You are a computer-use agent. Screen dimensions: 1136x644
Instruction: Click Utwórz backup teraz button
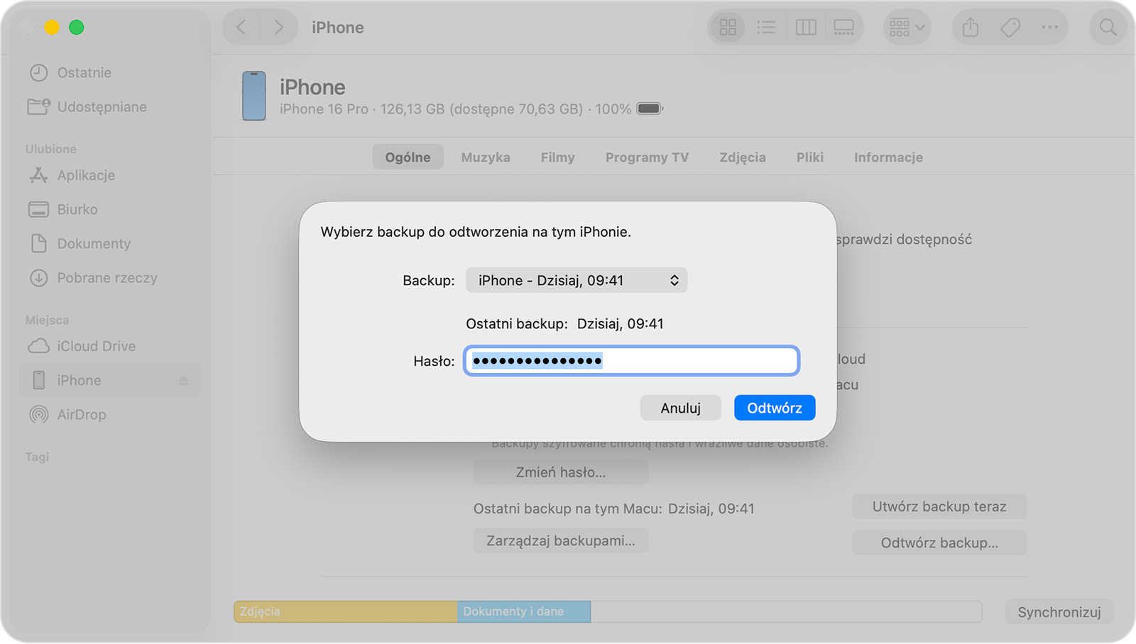click(939, 506)
